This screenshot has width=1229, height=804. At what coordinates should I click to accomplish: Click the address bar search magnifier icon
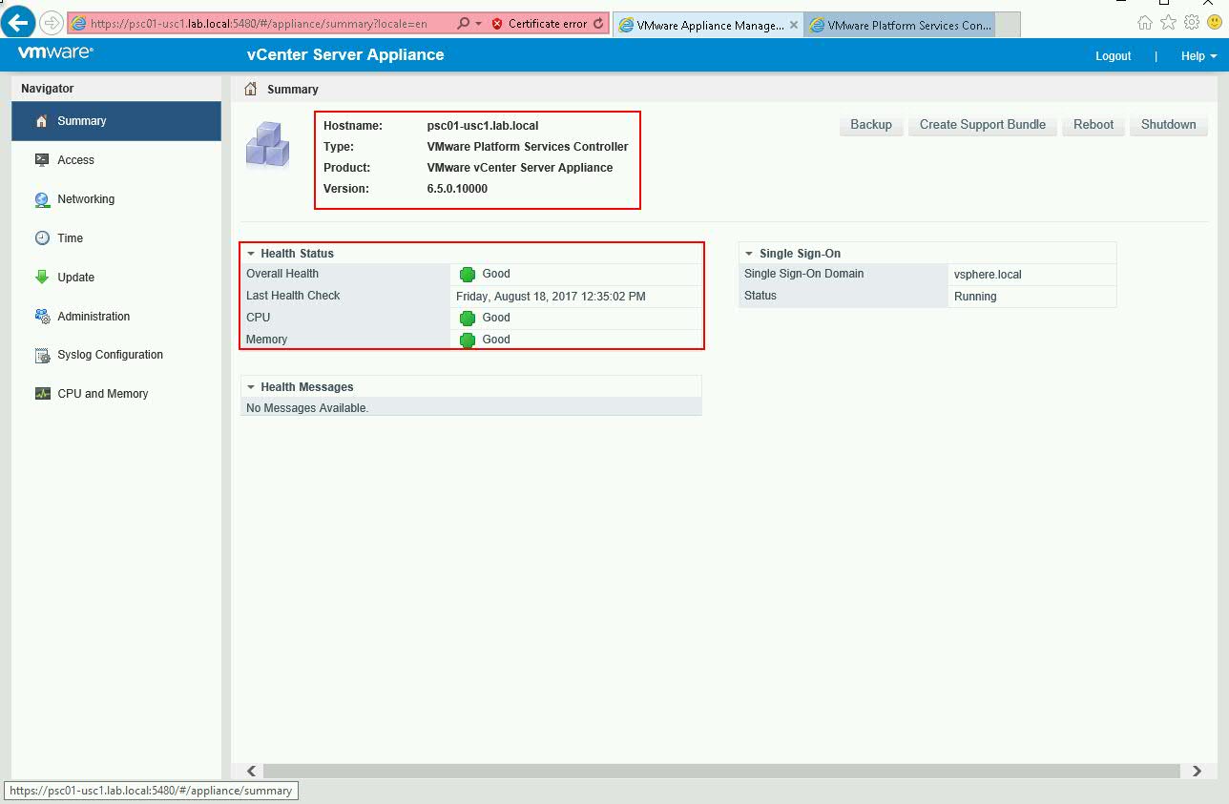pyautogui.click(x=463, y=24)
